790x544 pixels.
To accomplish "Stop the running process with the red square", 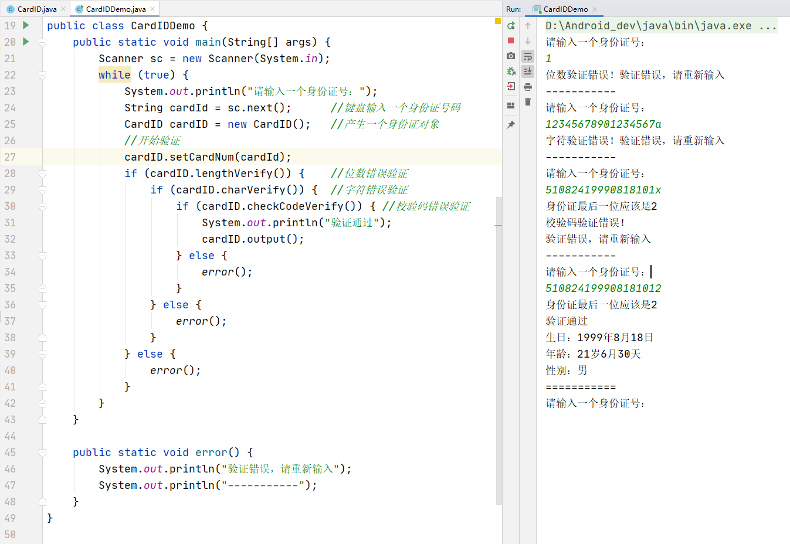I will (x=511, y=40).
